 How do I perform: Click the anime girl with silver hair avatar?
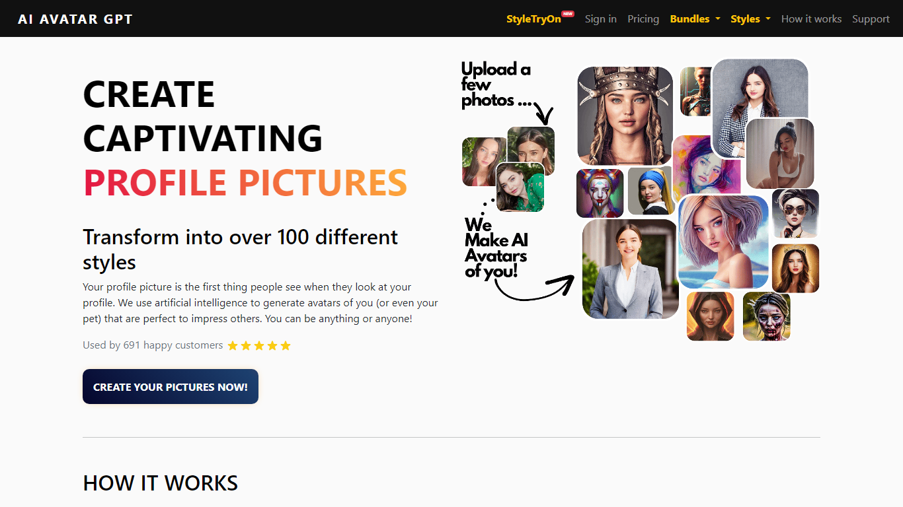(723, 242)
